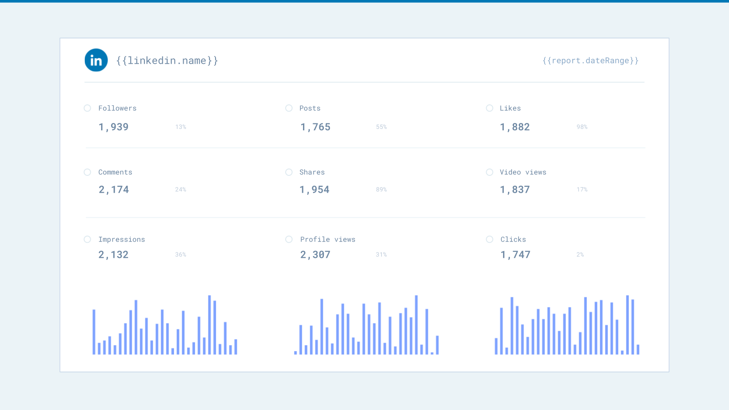Image resolution: width=729 pixels, height=410 pixels.
Task: Click the Shares label
Action: pos(312,172)
